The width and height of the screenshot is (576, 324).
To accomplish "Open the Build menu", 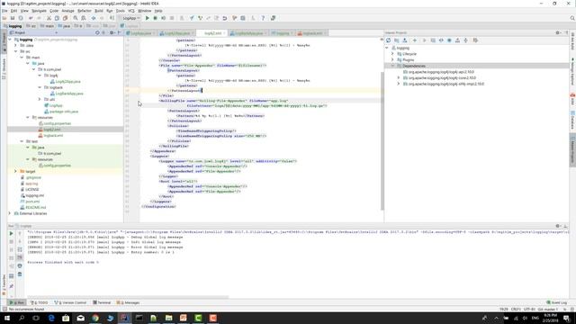I will tap(99, 11).
